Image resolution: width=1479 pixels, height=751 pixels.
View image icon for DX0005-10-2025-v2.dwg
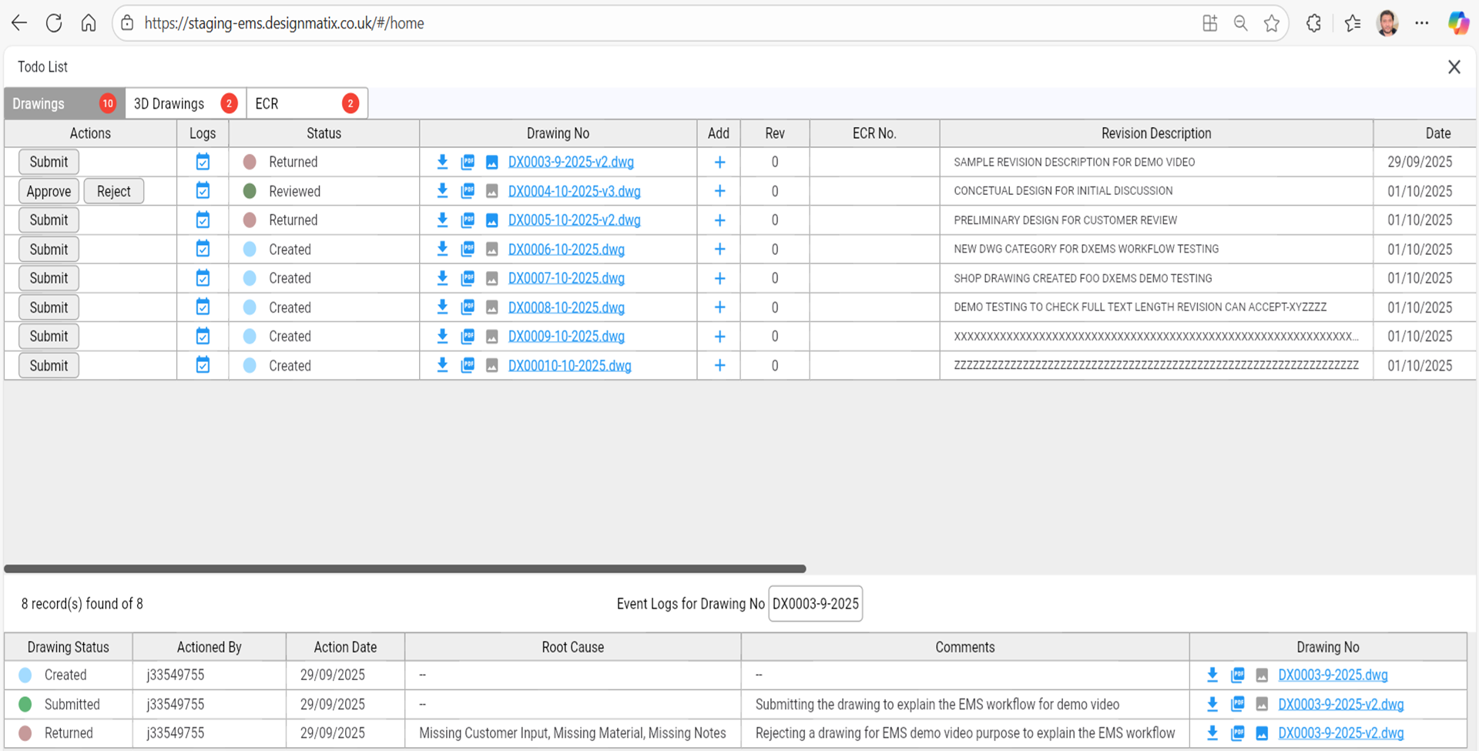[491, 220]
